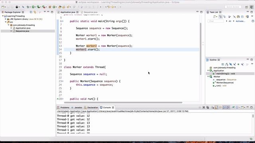Click Collapse All icon in Outline toolbar

point(223,64)
